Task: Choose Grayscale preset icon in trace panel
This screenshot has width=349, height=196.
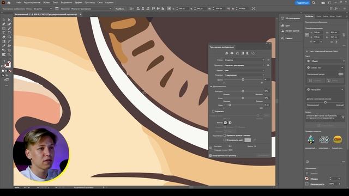Action: pos(242,53)
